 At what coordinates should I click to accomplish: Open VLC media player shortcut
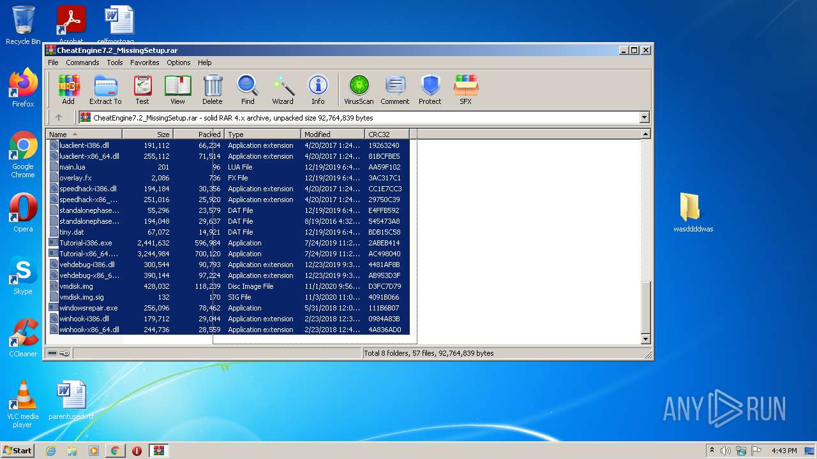(23, 404)
